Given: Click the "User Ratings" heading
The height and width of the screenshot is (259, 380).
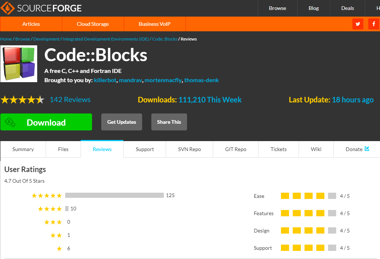Looking at the screenshot, I should [25, 169].
